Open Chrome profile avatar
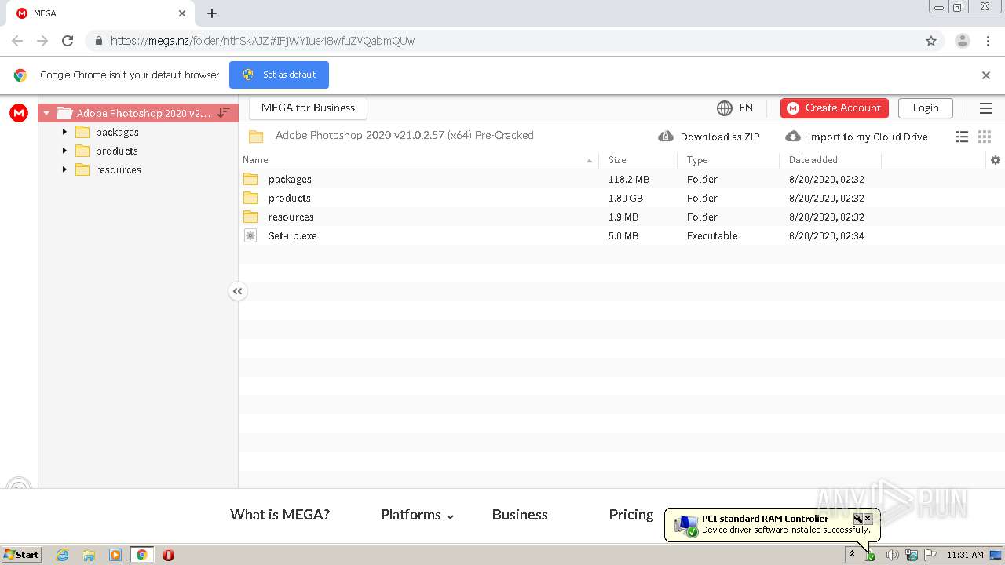1005x565 pixels. coord(963,41)
